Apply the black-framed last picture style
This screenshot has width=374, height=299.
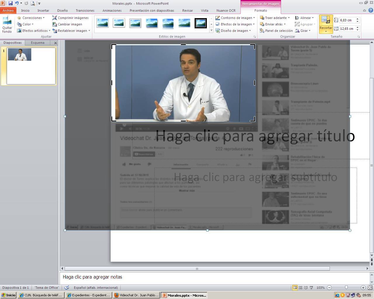pos(201,23)
